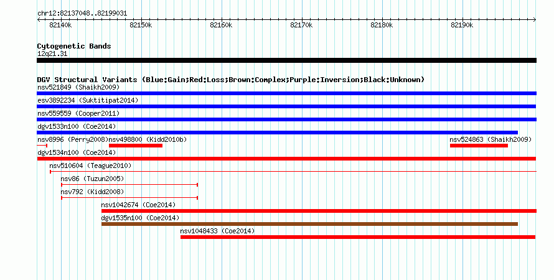554x280 pixels.
Task: Open nsv1042674 (Coe2014) variant label
Action: tap(138, 205)
